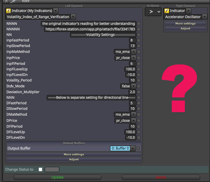Expand the Stdv_Mode false dropdown

coord(133,86)
